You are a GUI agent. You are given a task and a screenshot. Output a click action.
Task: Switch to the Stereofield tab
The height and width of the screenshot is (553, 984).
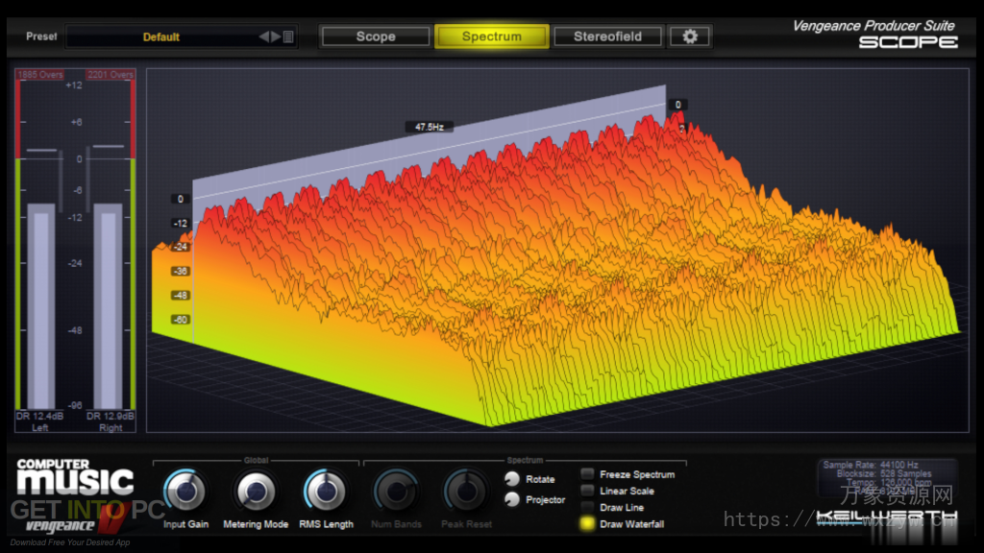(x=607, y=36)
